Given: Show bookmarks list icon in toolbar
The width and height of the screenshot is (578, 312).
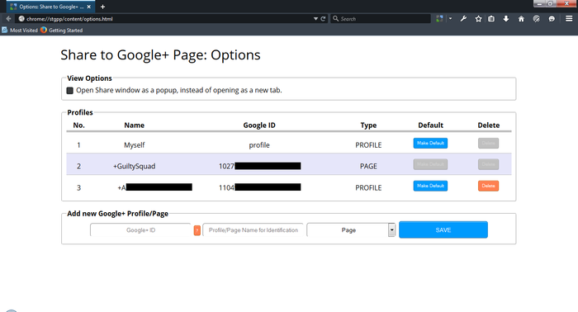Looking at the screenshot, I should pos(491,18).
